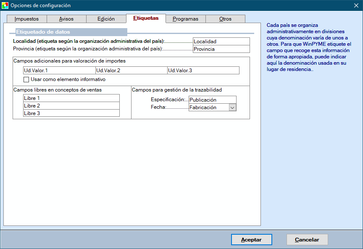Select the Etiquetas tab
The image size is (363, 249).
coord(146,18)
